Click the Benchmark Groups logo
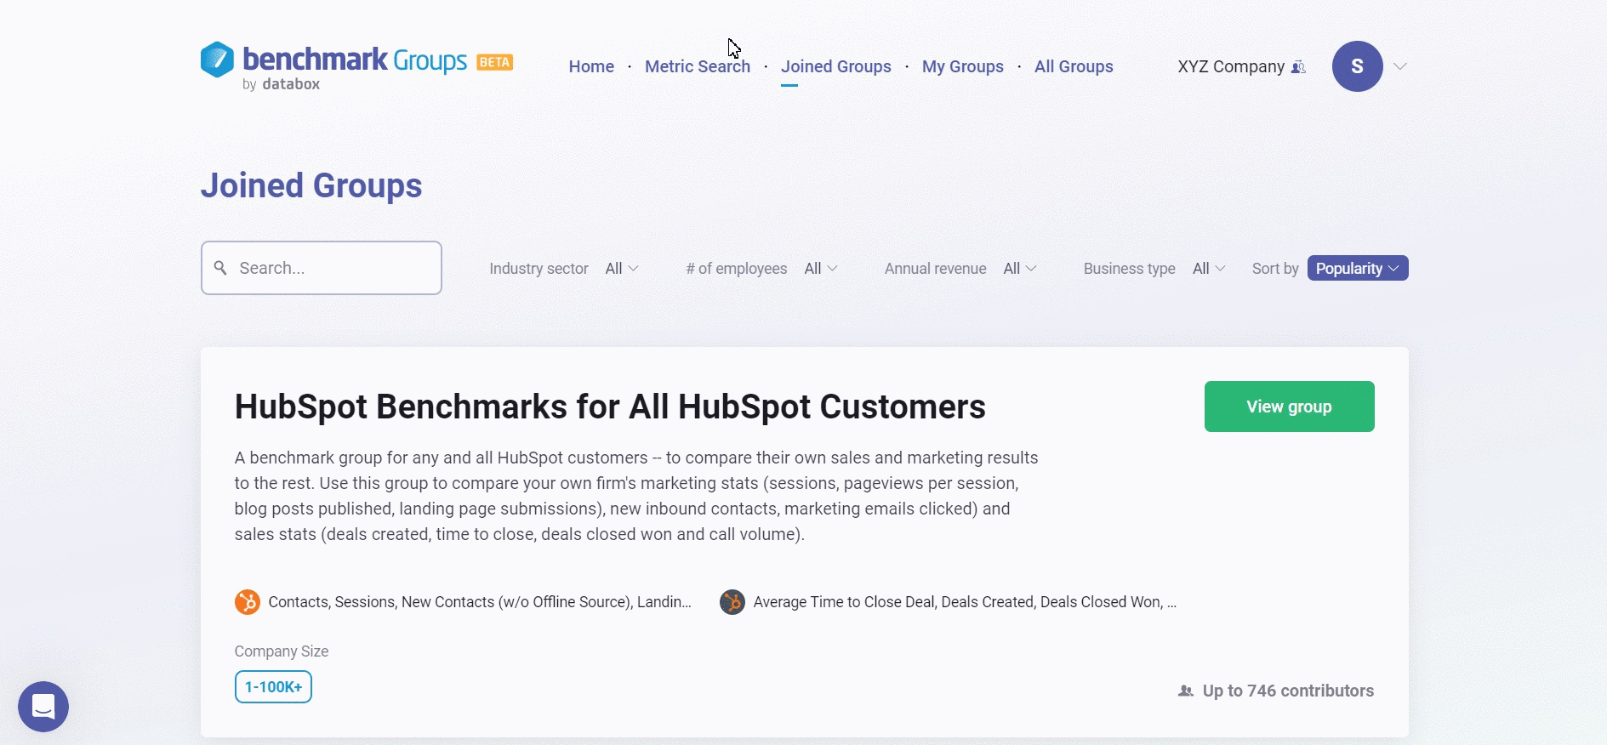 356,65
